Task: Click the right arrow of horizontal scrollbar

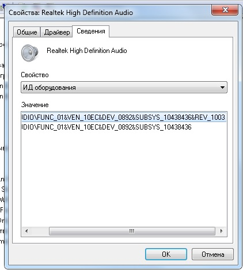Action: (222, 231)
